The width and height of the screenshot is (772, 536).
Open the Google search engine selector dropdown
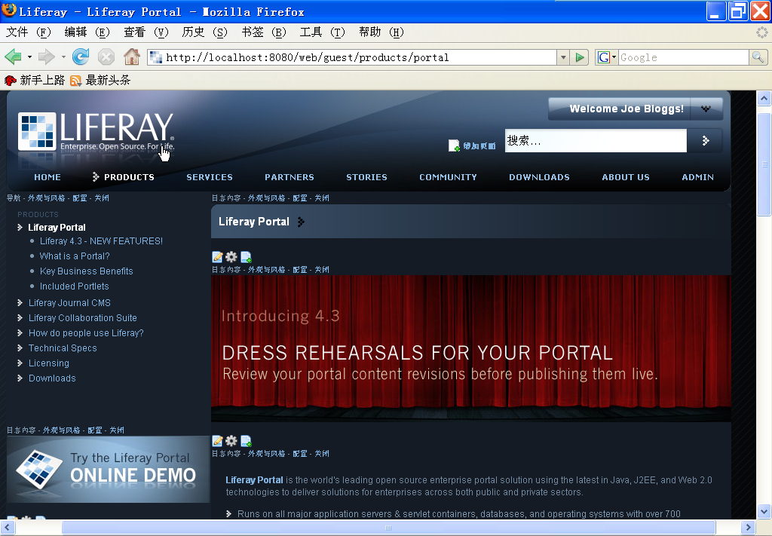pos(606,57)
